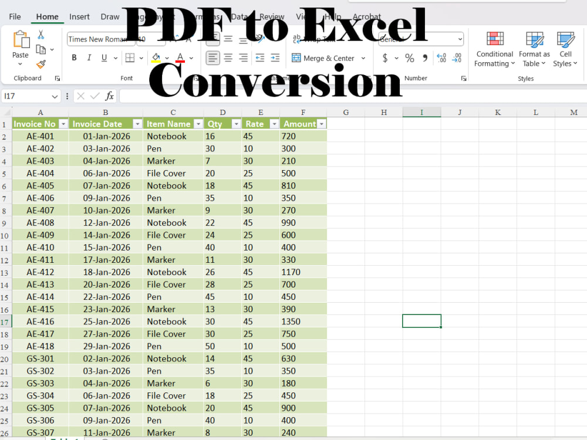Click the formula bar cancel X icon
Screen dimensions: 587x440
(x=80, y=96)
